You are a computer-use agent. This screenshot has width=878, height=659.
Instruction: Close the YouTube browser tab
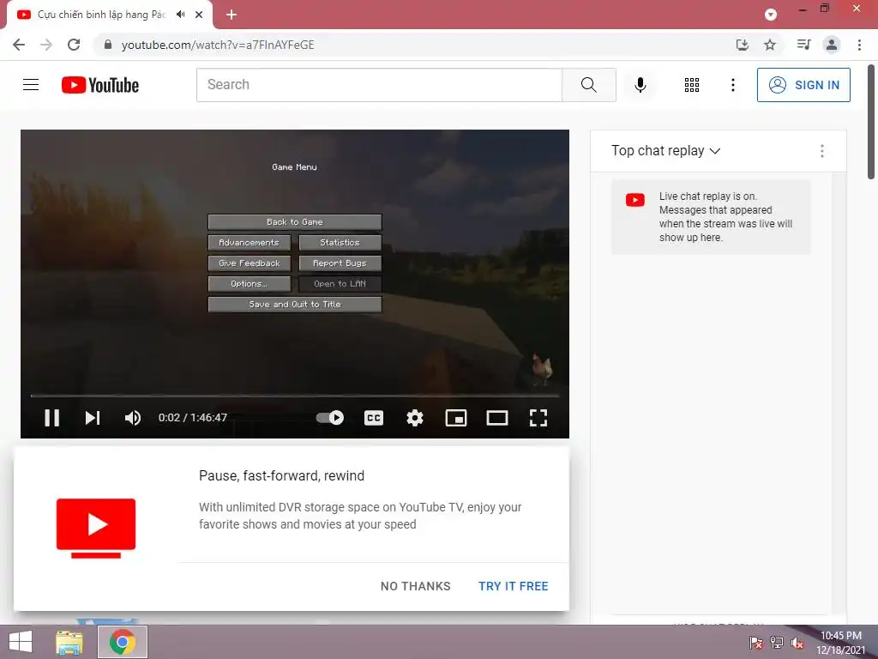[x=199, y=15]
